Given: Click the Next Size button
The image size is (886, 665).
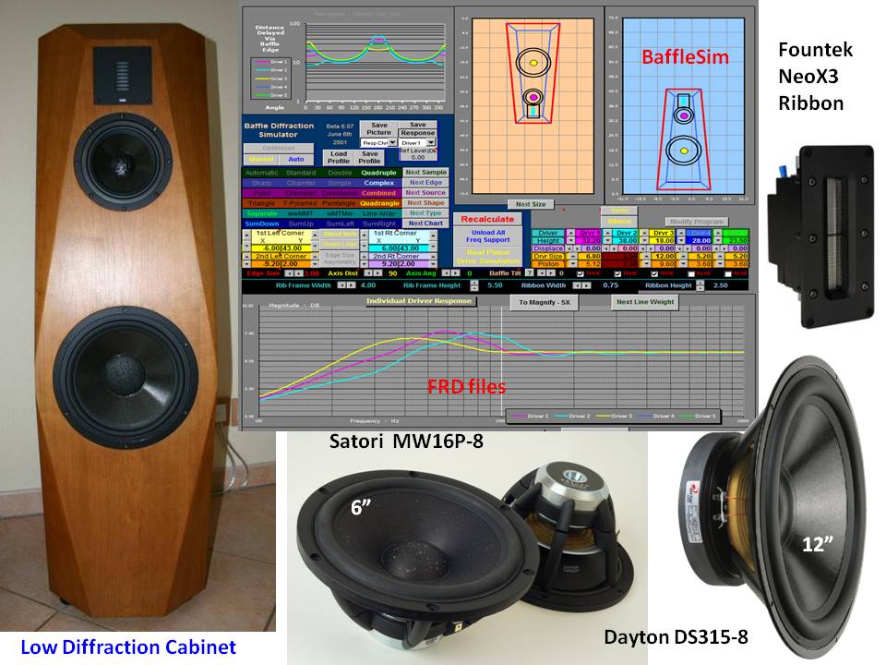Looking at the screenshot, I should point(531,204).
